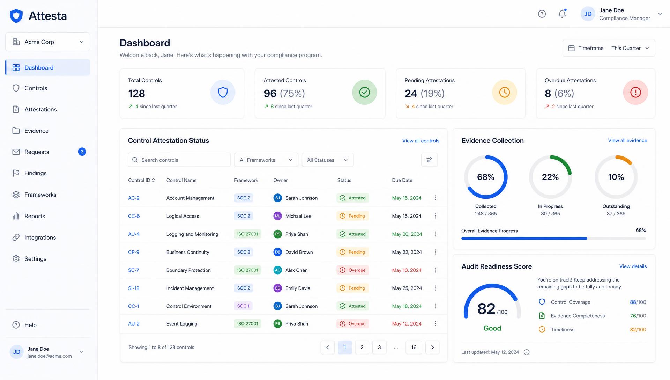
Task: Open row actions menu for SI-12
Action: pyautogui.click(x=435, y=288)
